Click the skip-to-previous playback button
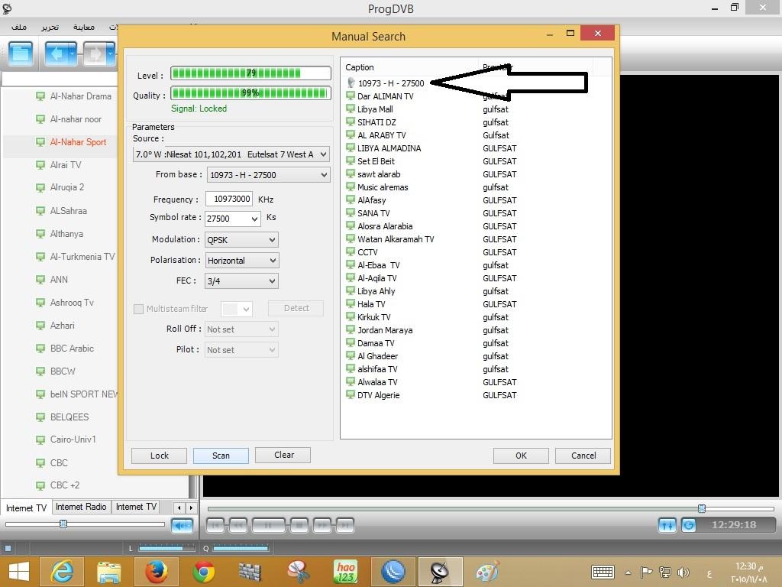This screenshot has width=782, height=587. tap(215, 525)
